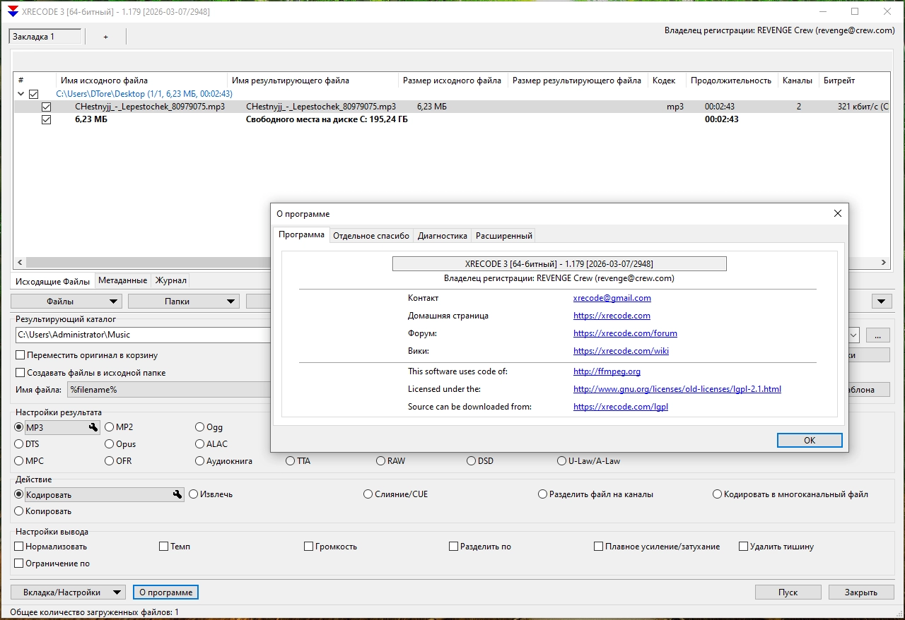
Task: Check the Громкость checkbox
Action: click(309, 547)
